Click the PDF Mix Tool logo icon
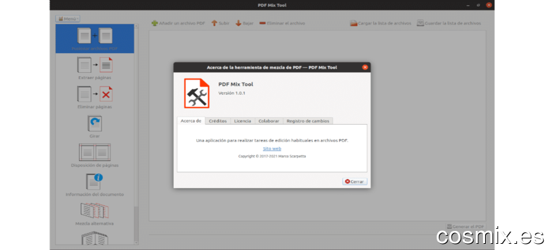Screen dimensions: 545x250 tap(197, 93)
